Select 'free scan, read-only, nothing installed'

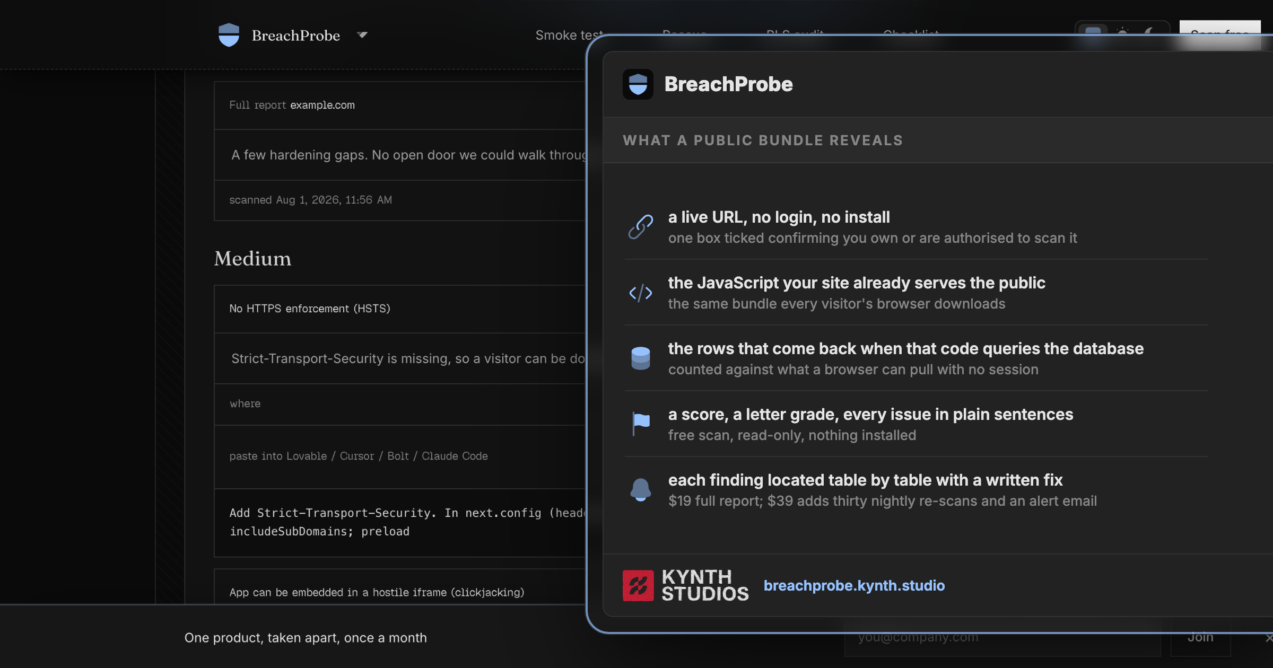[792, 435]
